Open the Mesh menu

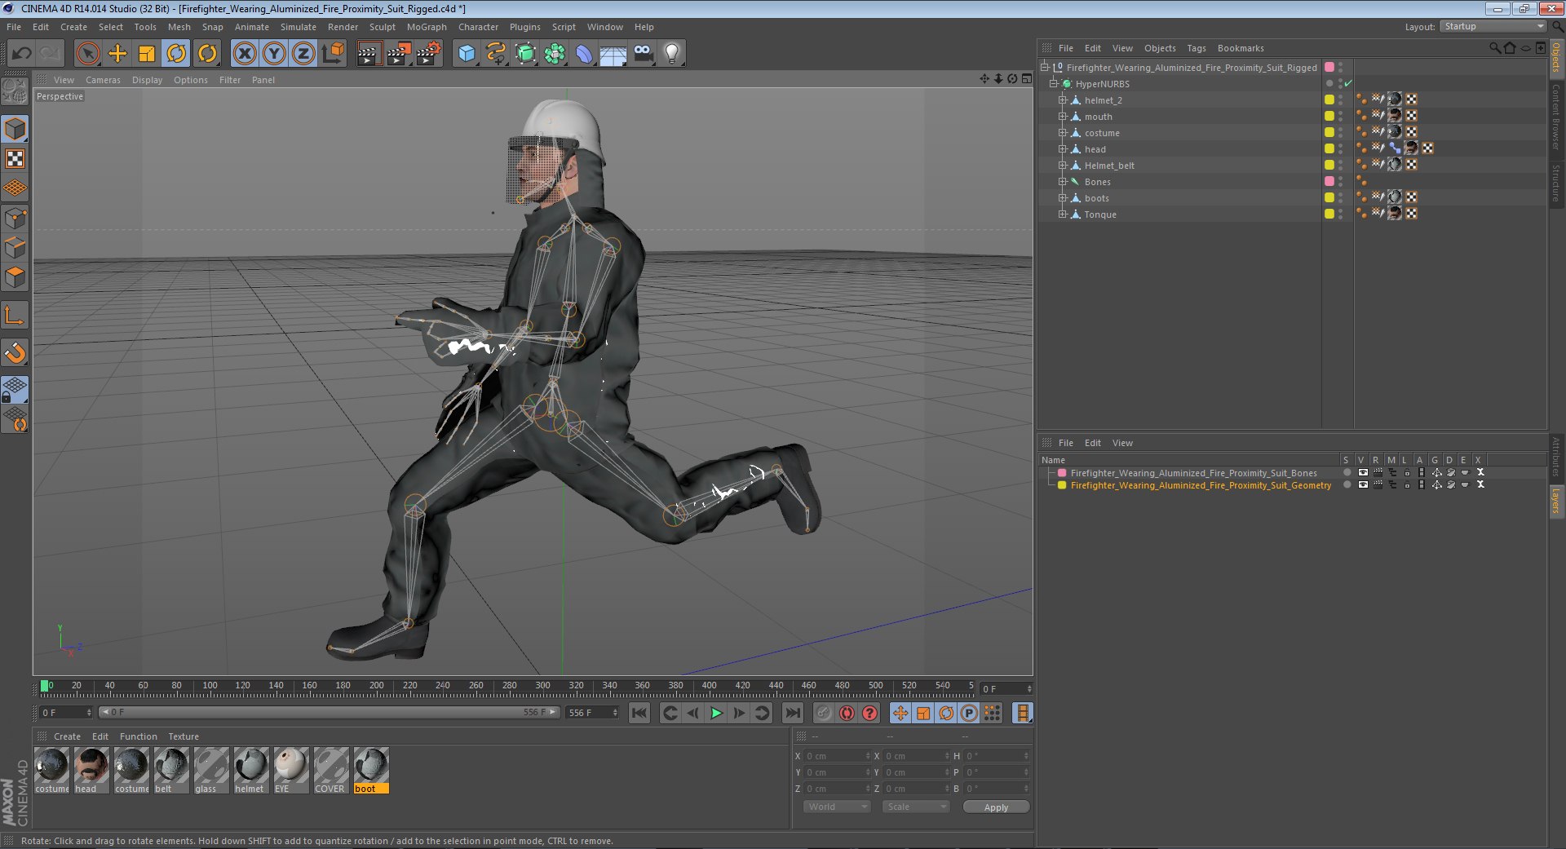coord(179,27)
